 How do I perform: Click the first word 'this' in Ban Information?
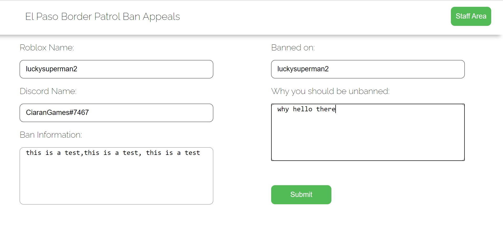tap(34, 153)
